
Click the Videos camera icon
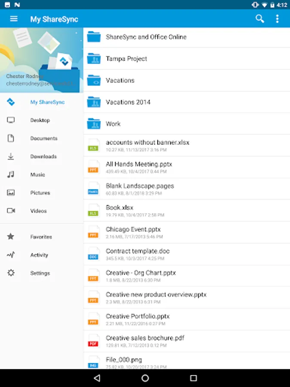pos(11,211)
